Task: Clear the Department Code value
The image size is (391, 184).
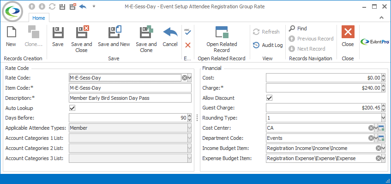Action: [371, 138]
